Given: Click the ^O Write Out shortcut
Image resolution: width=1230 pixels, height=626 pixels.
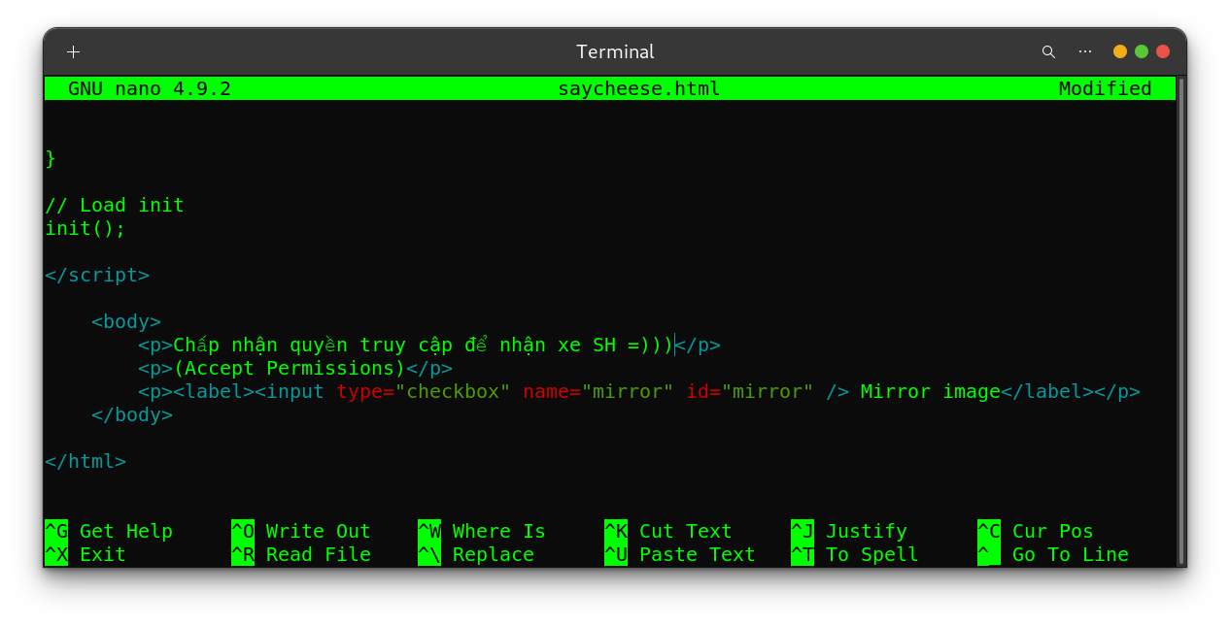Looking at the screenshot, I should (x=301, y=531).
